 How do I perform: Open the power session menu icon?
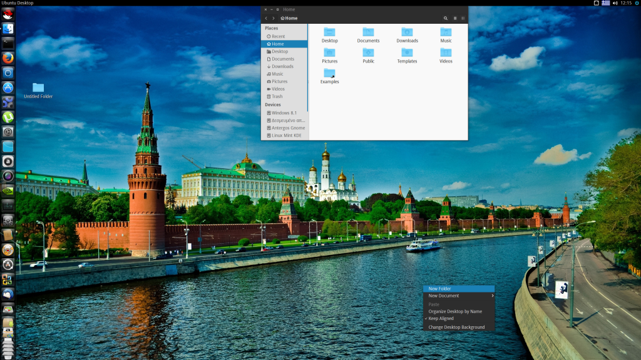[x=637, y=3]
